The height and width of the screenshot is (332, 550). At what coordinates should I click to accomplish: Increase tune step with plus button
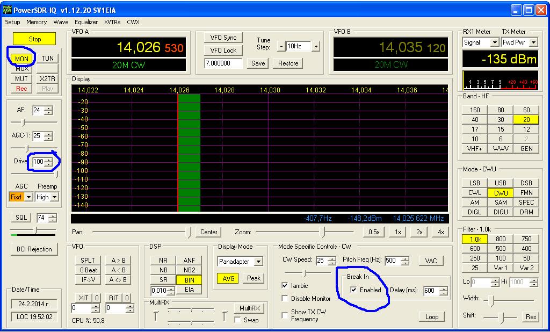coord(316,46)
